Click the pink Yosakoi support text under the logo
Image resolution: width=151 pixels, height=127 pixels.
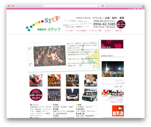(x=115, y=100)
